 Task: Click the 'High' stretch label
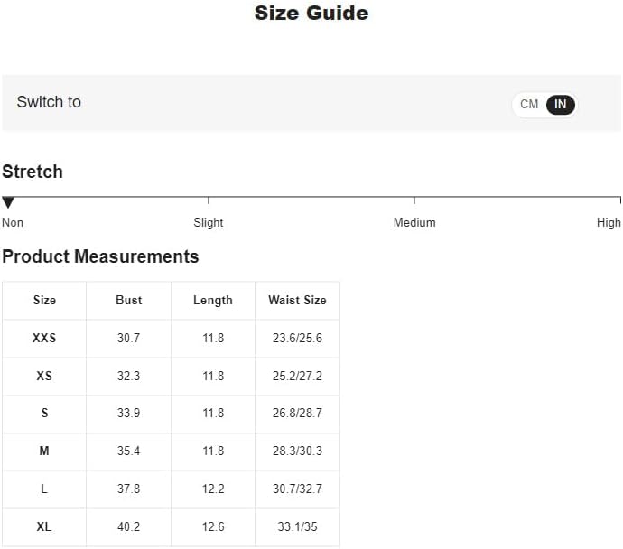[x=609, y=222]
